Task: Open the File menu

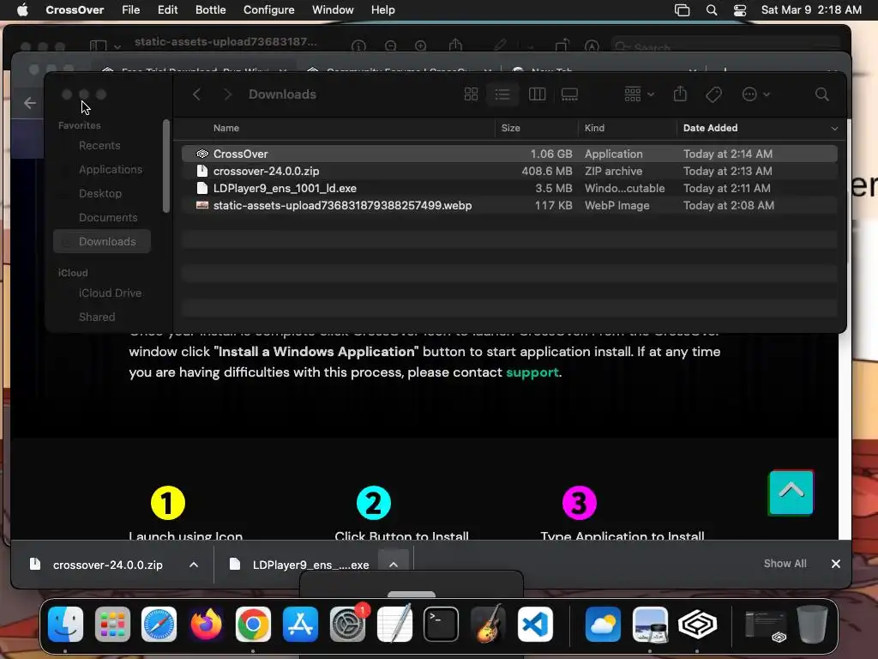Action: click(x=130, y=10)
